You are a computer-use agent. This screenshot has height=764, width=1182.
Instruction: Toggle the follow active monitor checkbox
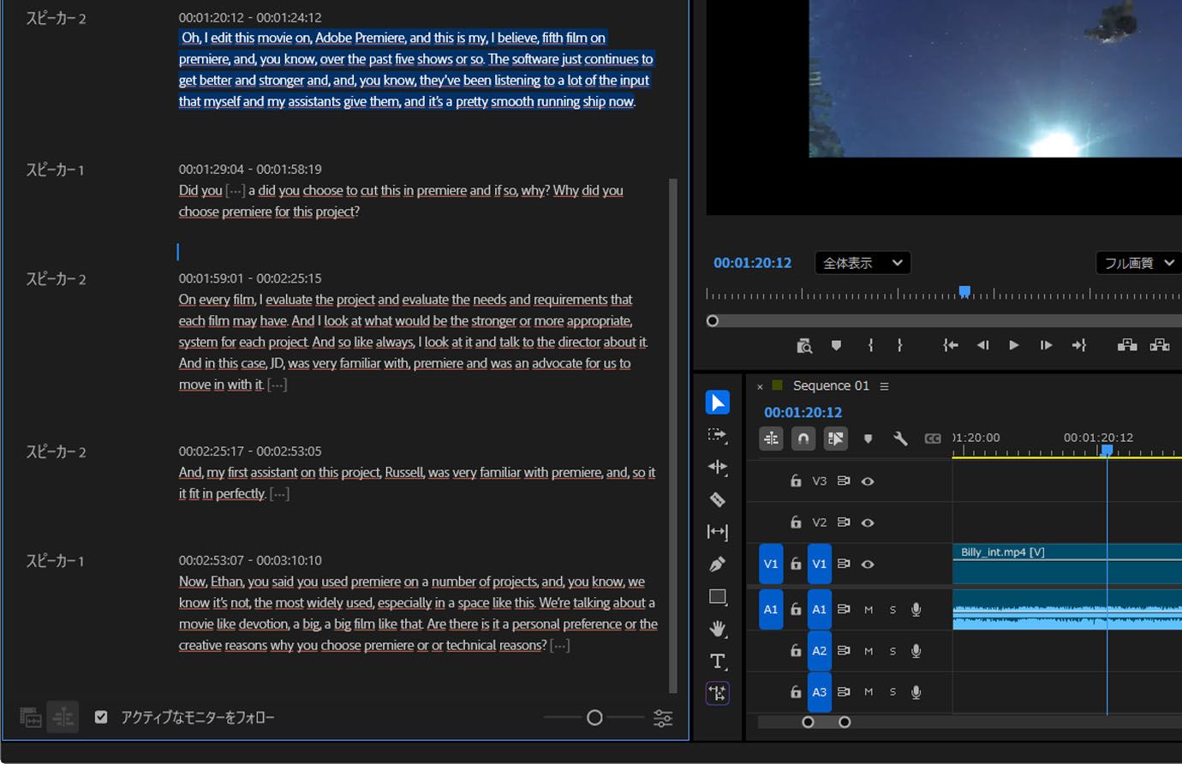[101, 717]
